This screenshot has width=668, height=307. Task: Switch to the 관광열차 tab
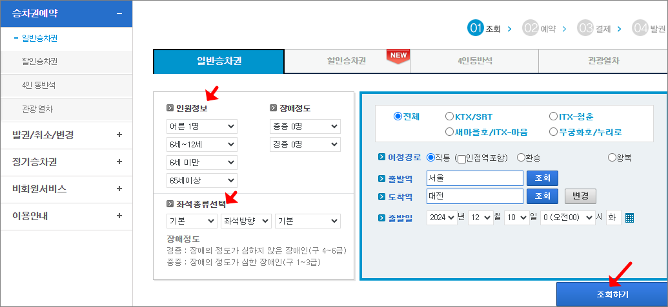pyautogui.click(x=603, y=61)
